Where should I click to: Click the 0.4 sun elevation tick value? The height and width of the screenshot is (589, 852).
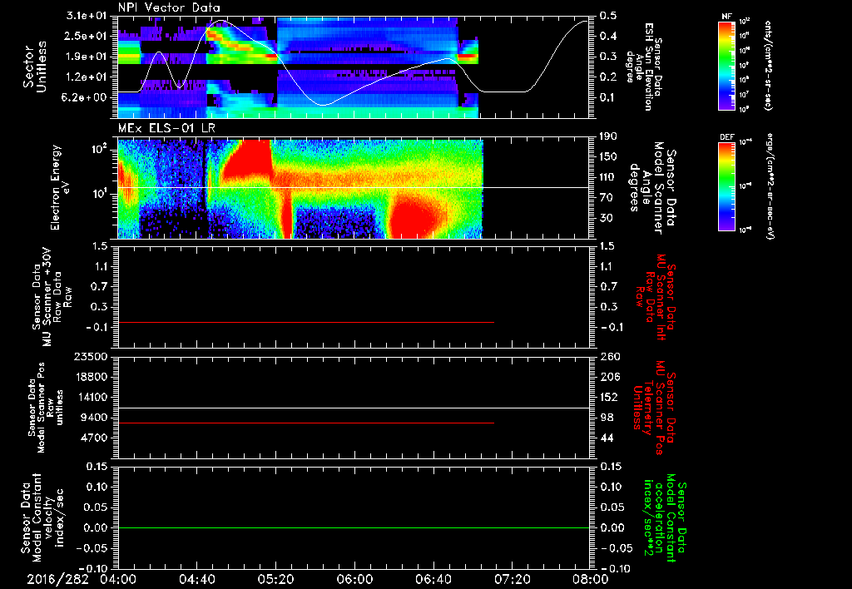608,36
